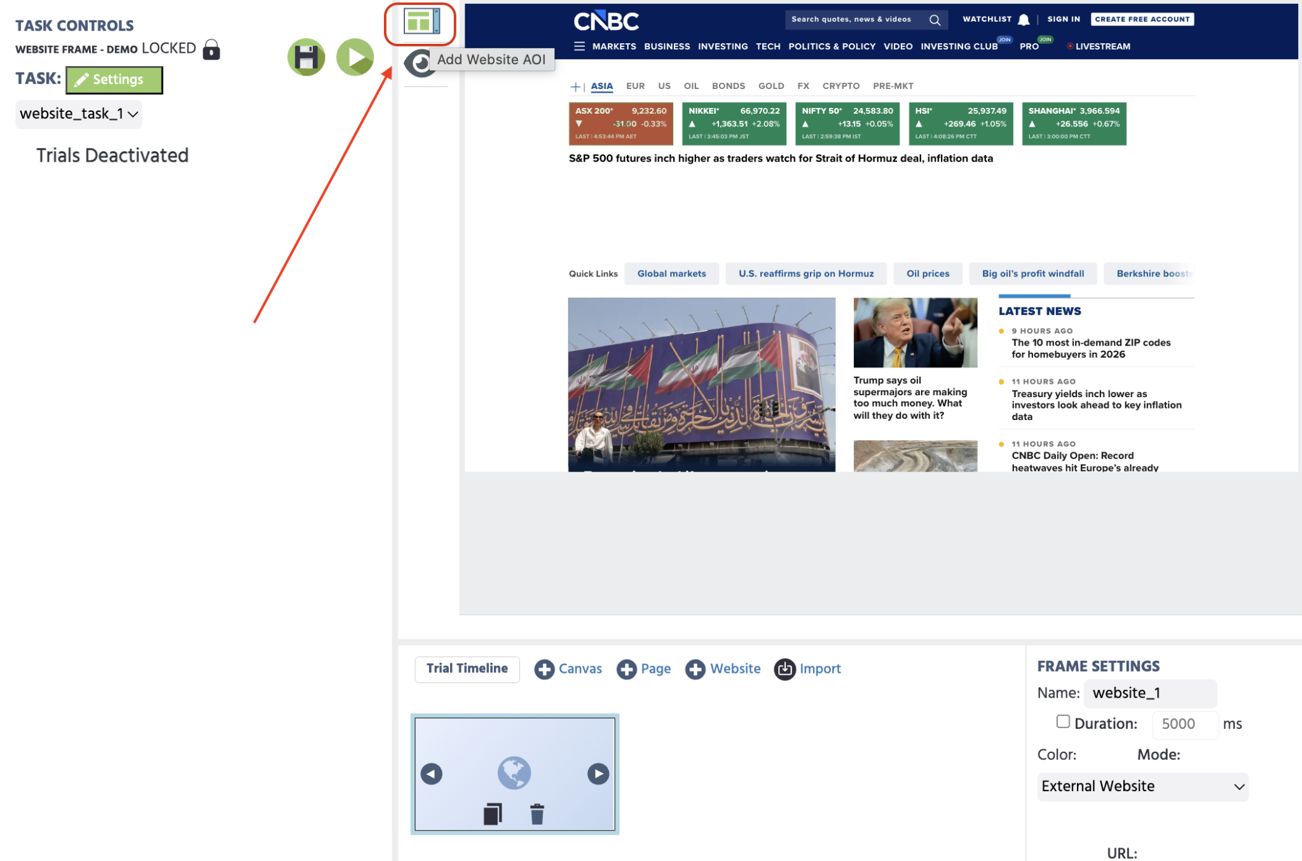Open the Trump photo thumbnail
The width and height of the screenshot is (1302, 861).
click(915, 332)
